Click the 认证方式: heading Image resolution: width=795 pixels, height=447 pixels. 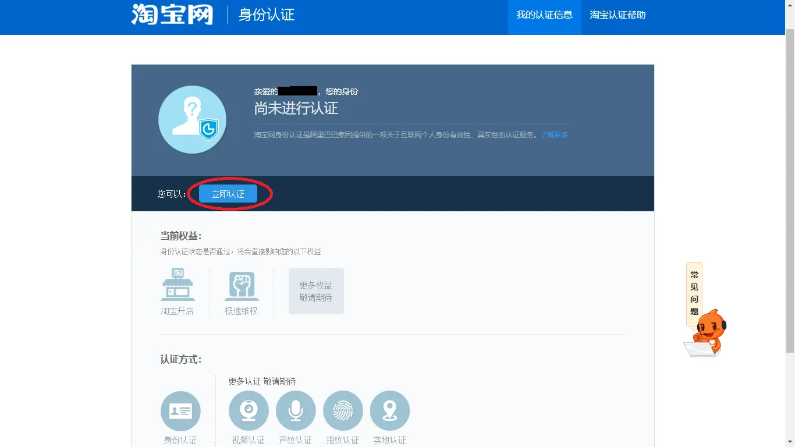[x=181, y=360]
